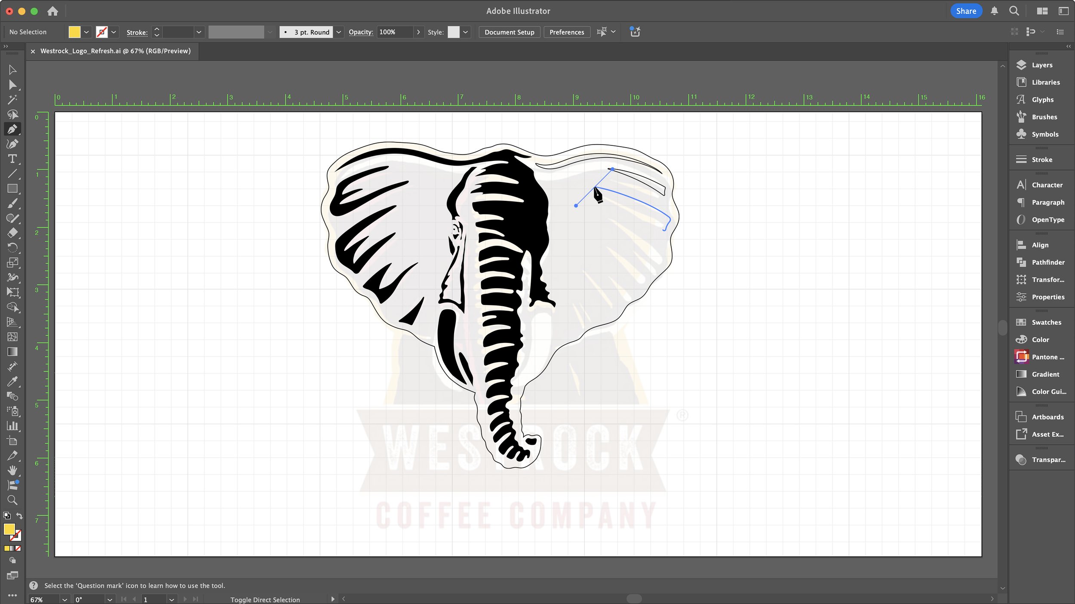The height and width of the screenshot is (604, 1075).
Task: Swap fill and stroke colors
Action: (x=19, y=515)
